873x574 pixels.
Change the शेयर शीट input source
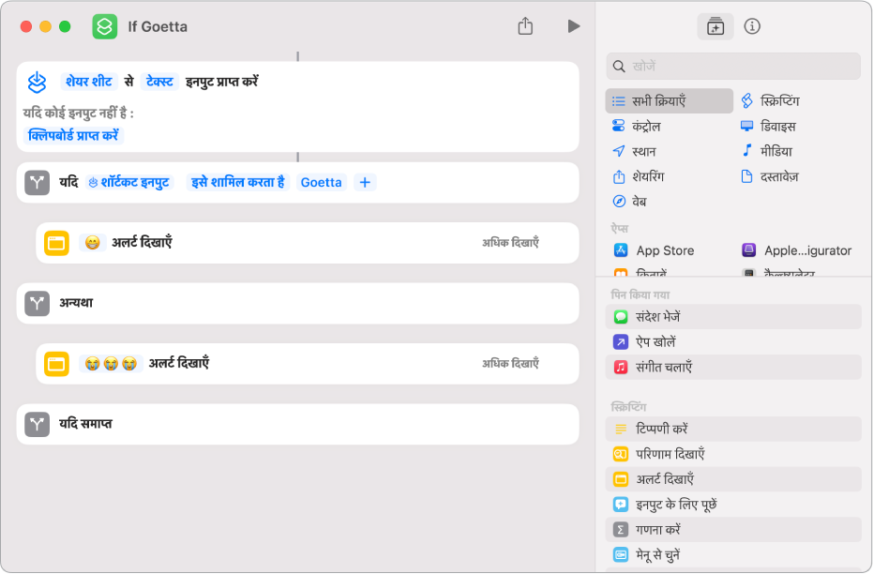coord(89,82)
